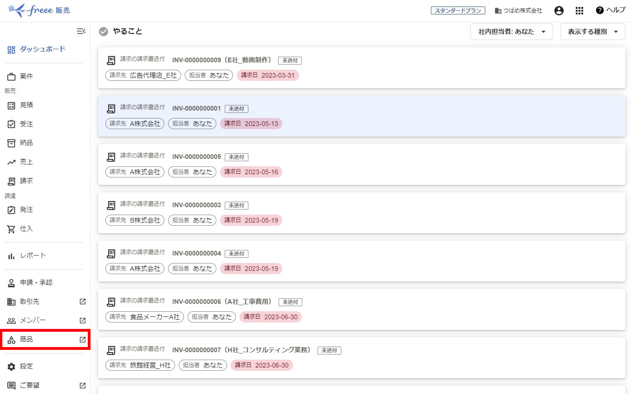Open the apps grid icon
The width and height of the screenshot is (631, 394).
579,11
